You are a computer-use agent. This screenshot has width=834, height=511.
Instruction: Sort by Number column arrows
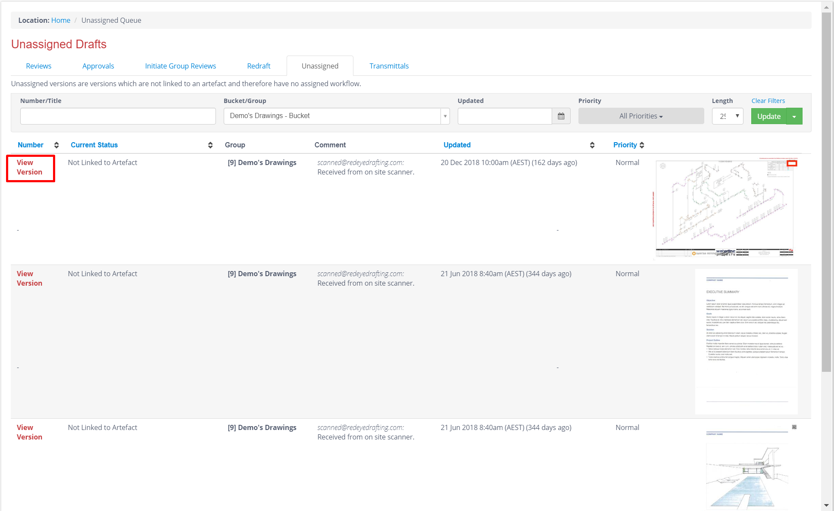(56, 145)
